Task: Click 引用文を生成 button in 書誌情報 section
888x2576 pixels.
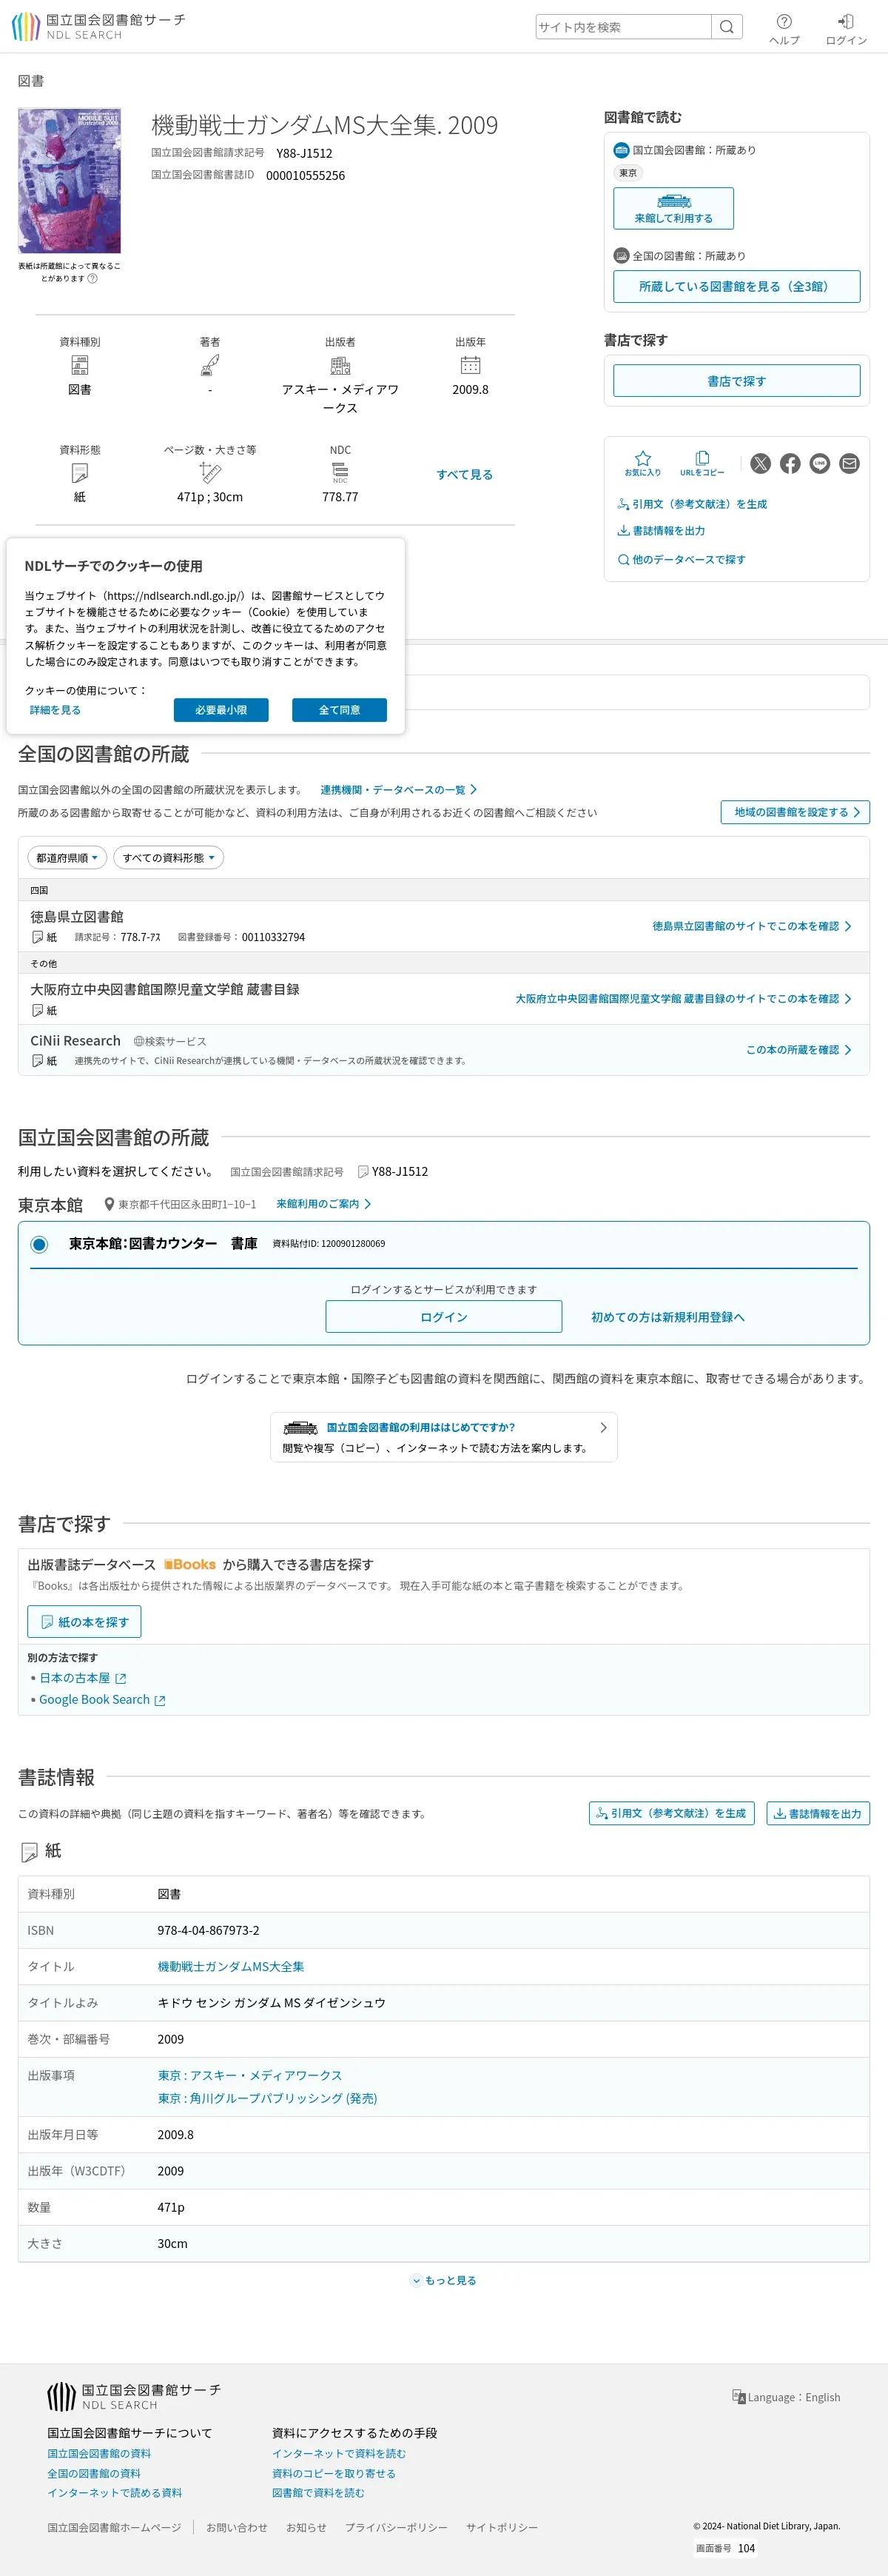Action: point(671,1813)
